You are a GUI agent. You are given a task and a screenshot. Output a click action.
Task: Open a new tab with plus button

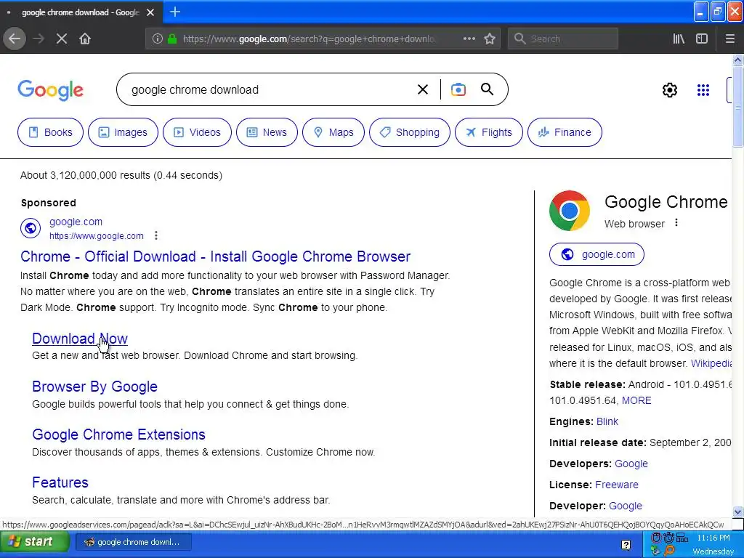click(x=175, y=12)
